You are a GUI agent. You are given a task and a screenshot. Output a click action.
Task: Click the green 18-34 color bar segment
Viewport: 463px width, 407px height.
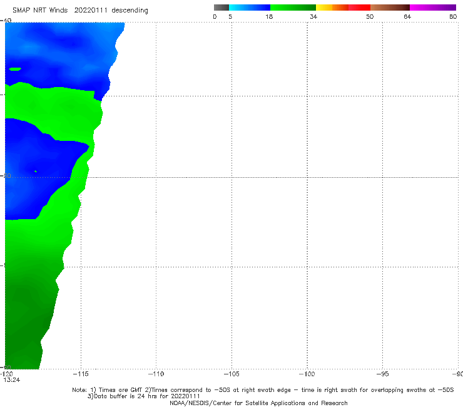(x=293, y=8)
